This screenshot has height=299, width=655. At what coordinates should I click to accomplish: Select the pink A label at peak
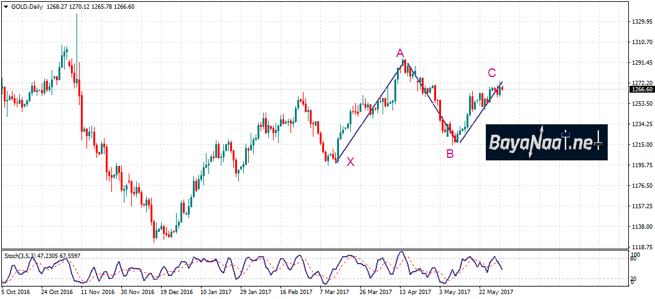[x=400, y=53]
